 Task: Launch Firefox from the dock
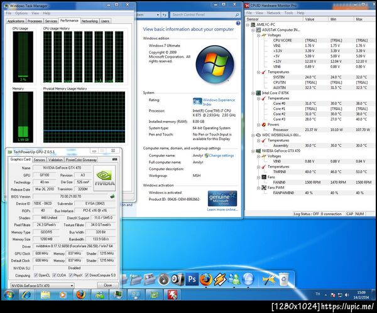pos(206,279)
